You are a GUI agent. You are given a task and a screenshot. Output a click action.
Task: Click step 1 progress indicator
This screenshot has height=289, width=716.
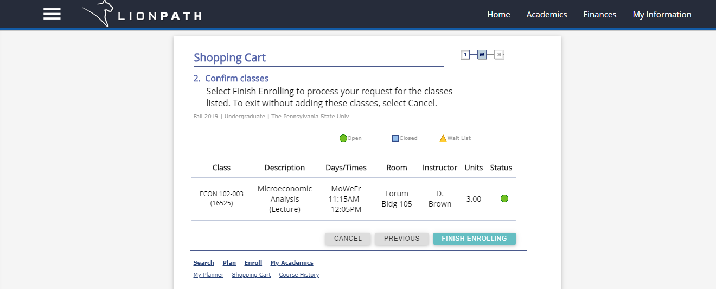(465, 54)
